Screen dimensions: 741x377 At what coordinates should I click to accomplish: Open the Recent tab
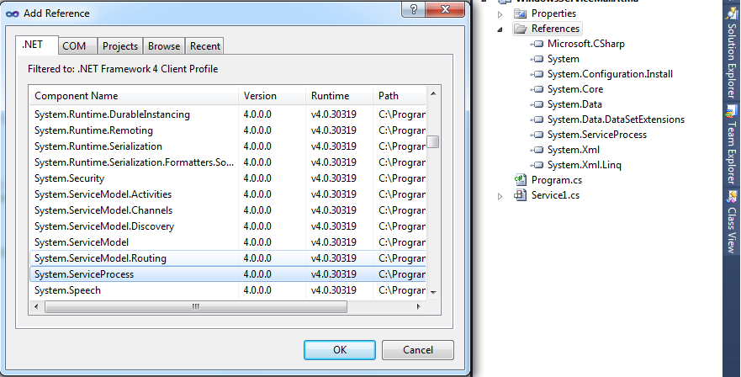coord(204,46)
